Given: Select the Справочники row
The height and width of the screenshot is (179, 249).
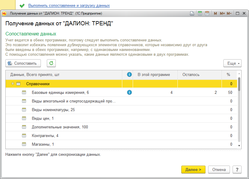Looking at the screenshot, I should pyautogui.click(x=121, y=84).
